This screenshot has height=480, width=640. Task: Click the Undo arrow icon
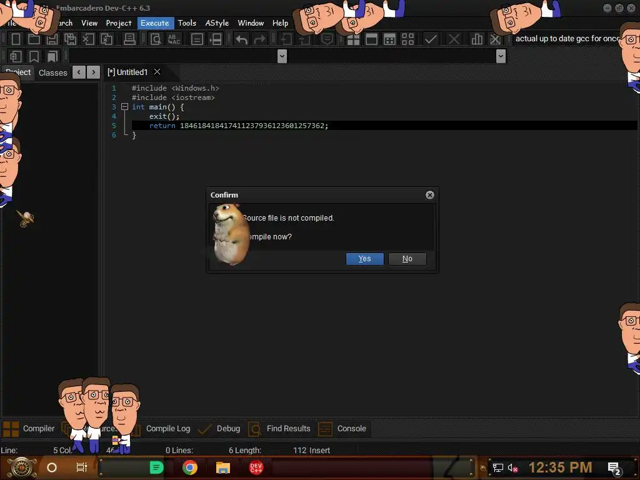(x=241, y=39)
